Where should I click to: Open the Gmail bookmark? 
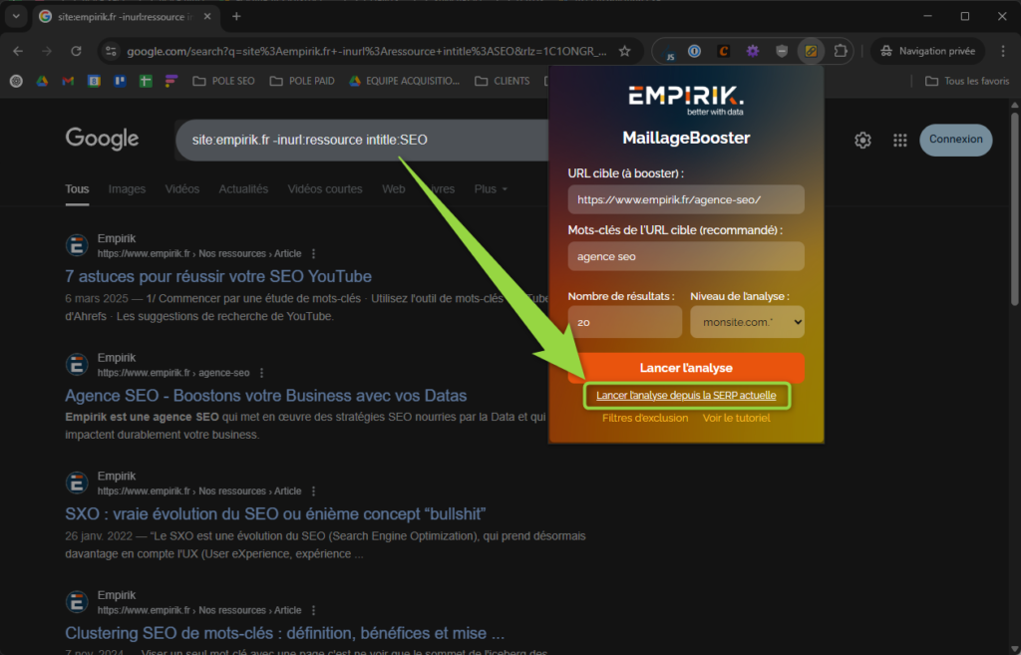coord(68,81)
